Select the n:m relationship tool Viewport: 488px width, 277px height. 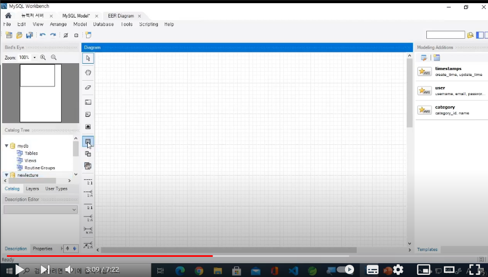coord(88,230)
